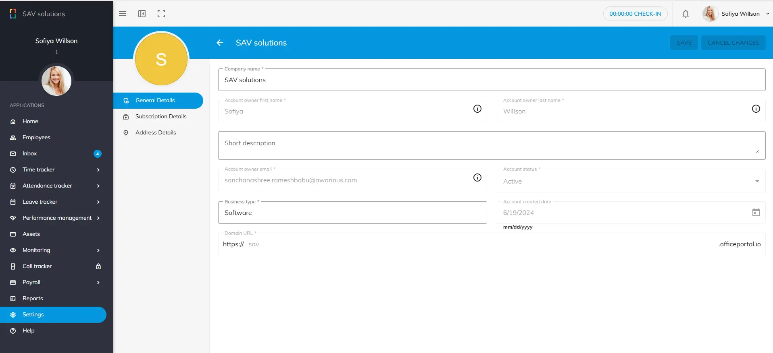Show info icon for account owner email

477,178
